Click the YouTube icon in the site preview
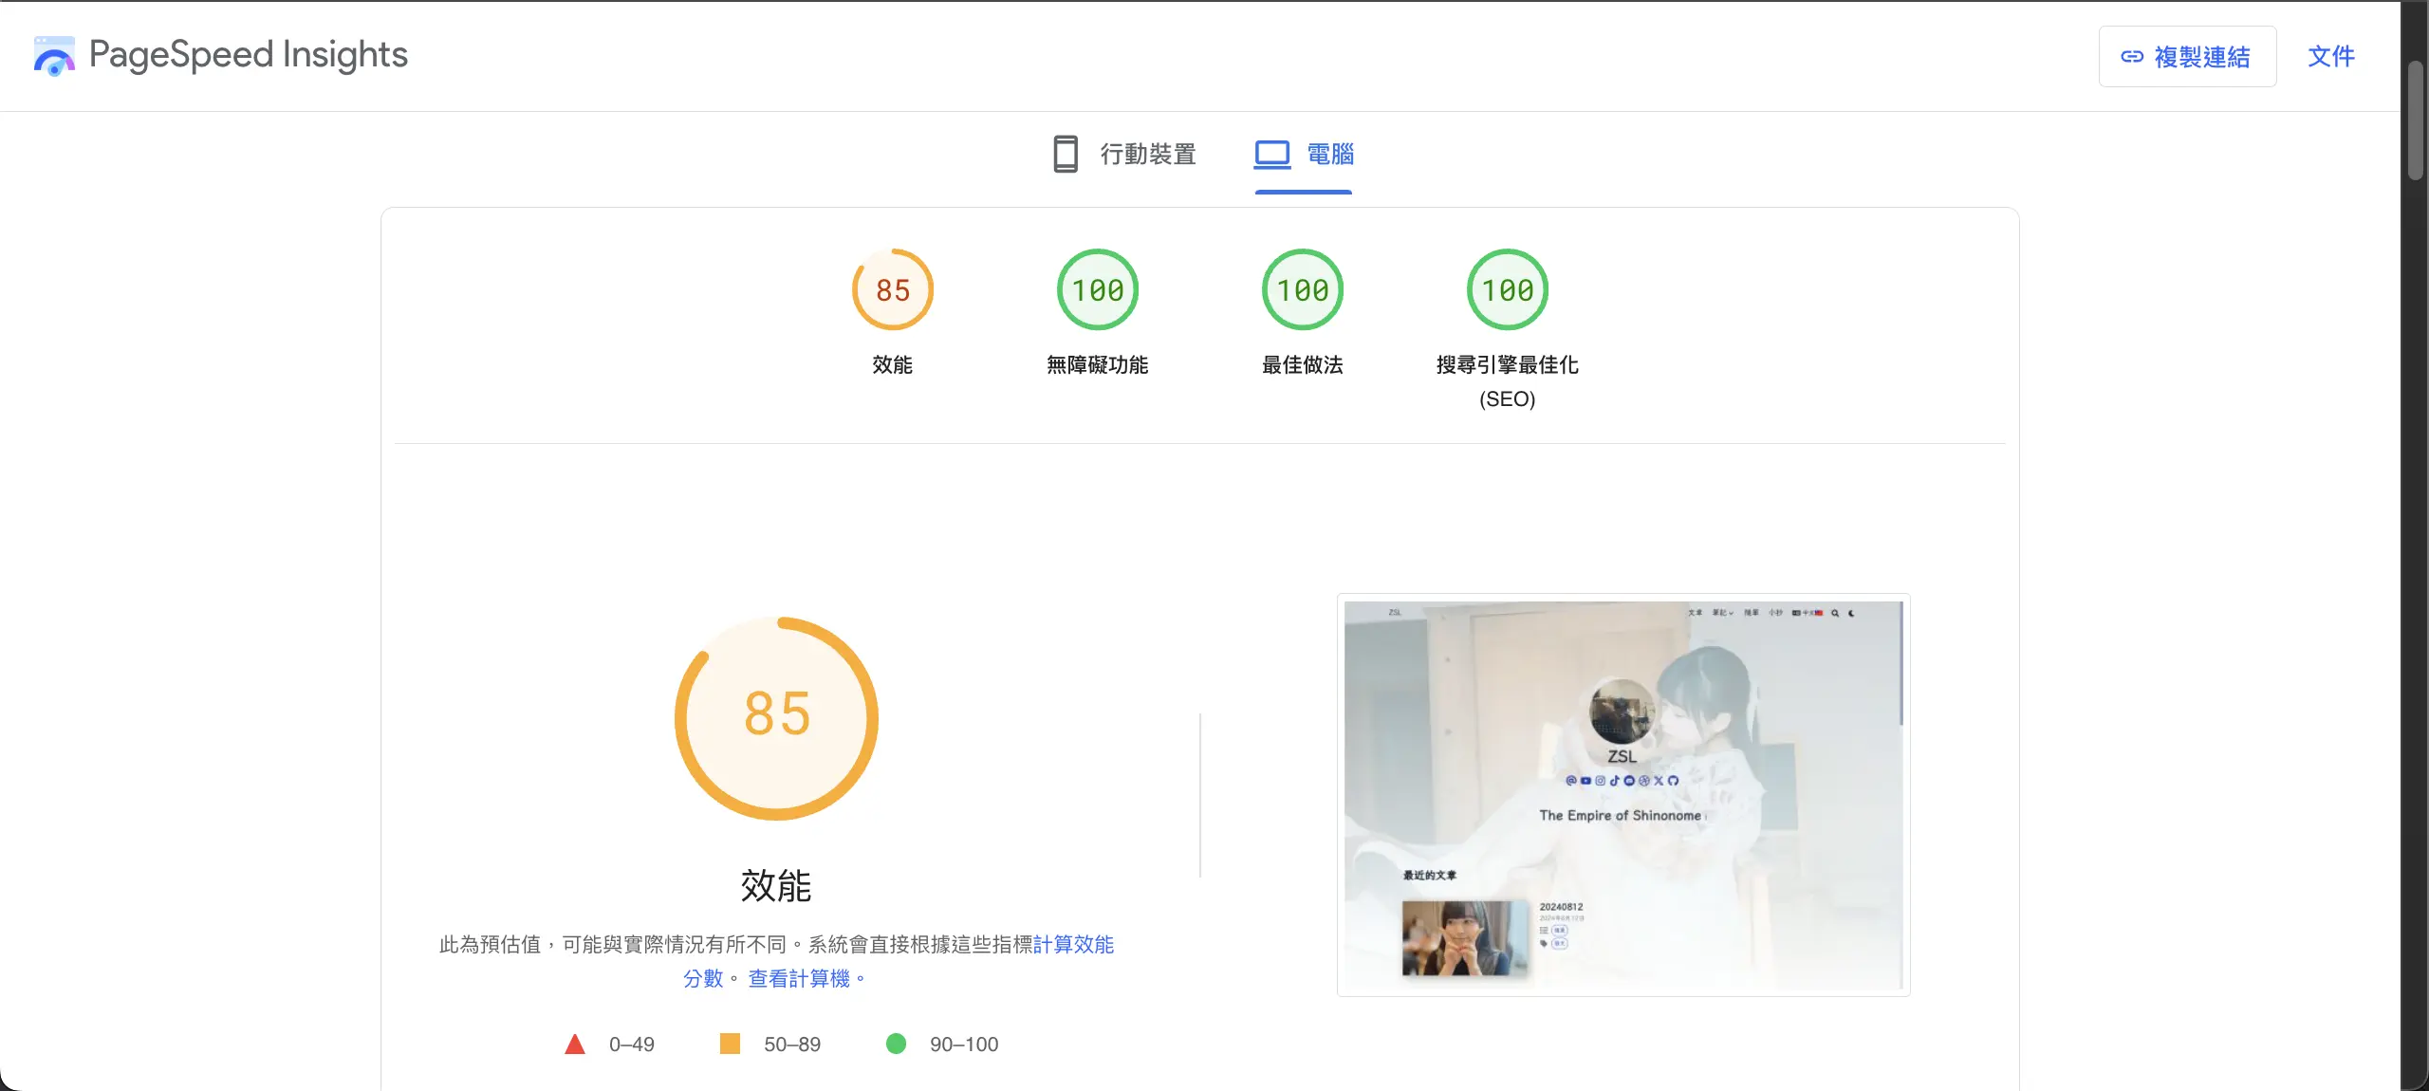2429x1091 pixels. [1585, 781]
